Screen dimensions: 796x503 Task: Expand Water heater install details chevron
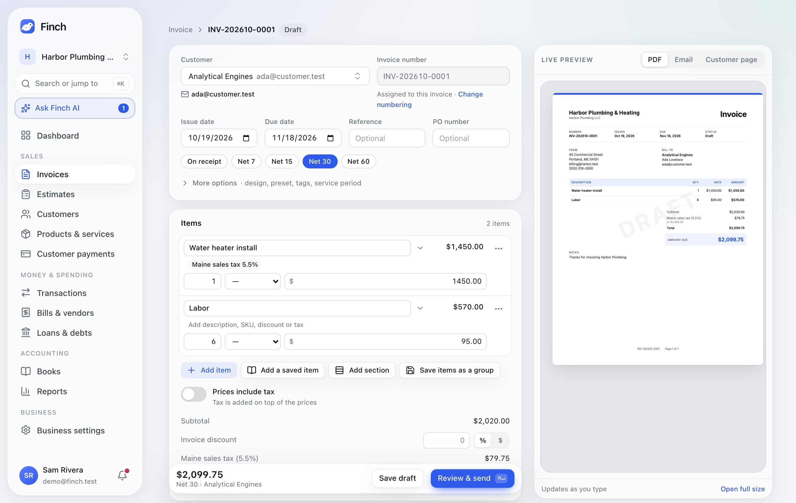[420, 248]
